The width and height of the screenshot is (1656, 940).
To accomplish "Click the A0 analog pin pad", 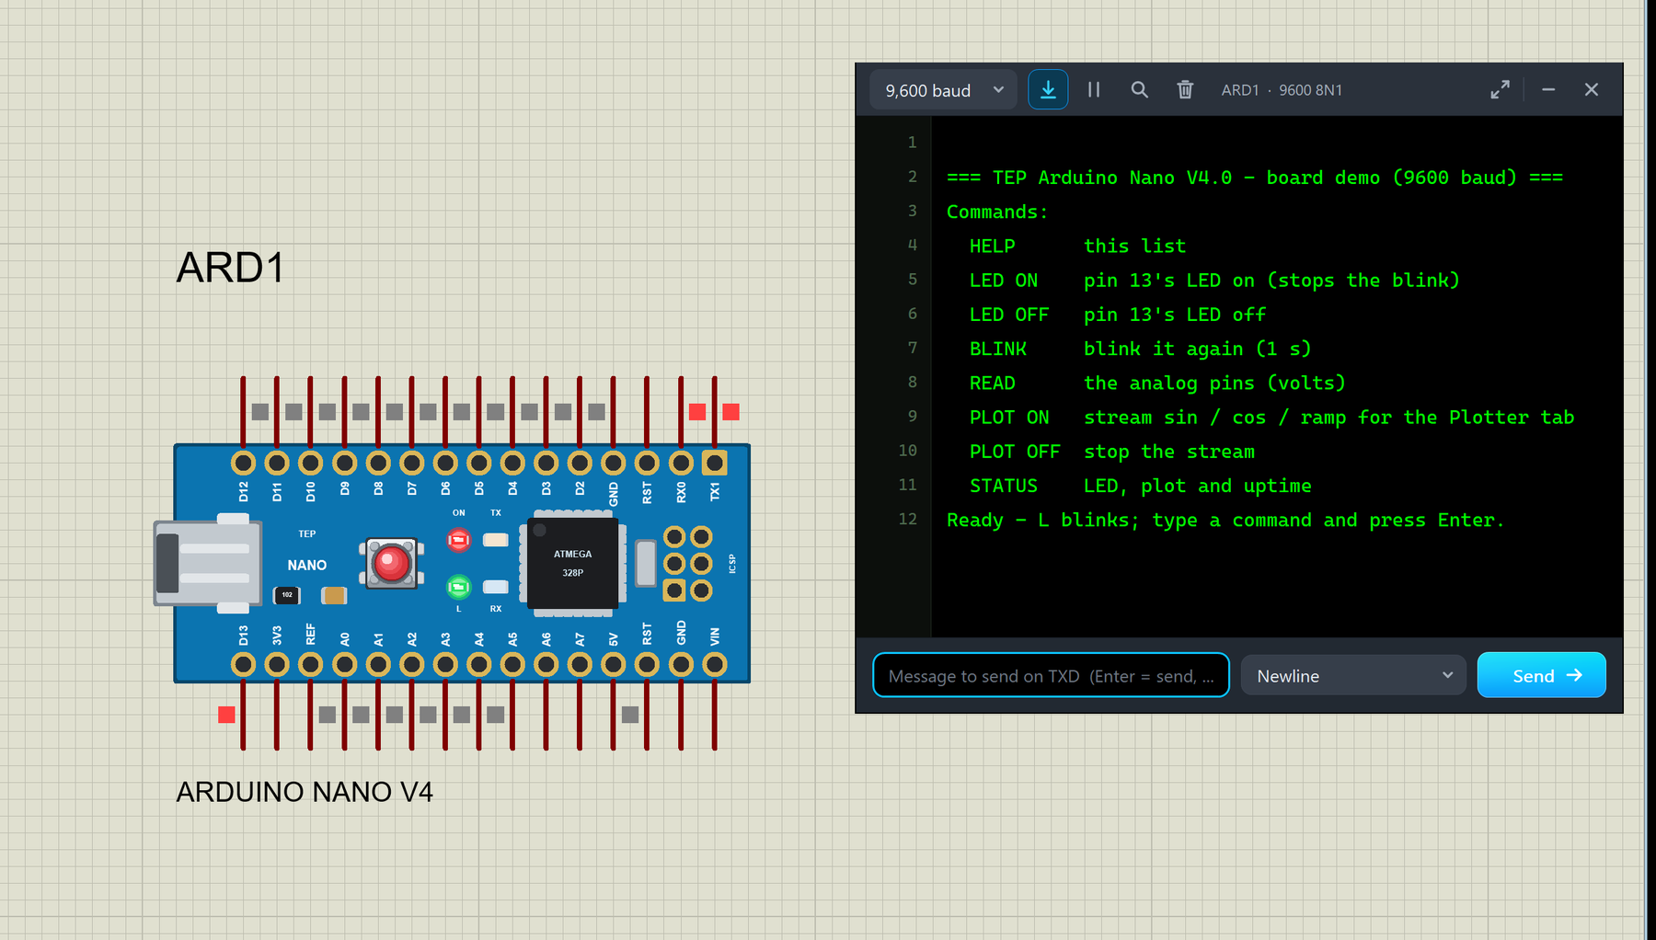I will (x=344, y=664).
